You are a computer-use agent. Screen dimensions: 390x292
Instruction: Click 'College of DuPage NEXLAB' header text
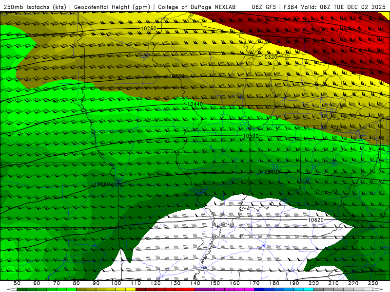pyautogui.click(x=197, y=7)
